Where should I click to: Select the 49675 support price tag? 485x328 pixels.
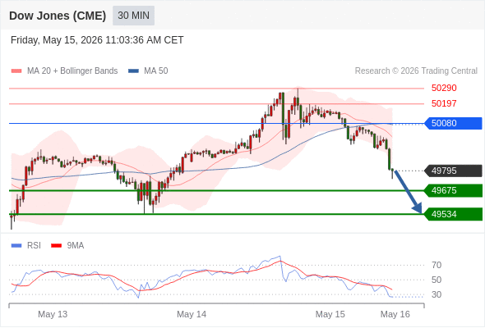tap(453, 190)
